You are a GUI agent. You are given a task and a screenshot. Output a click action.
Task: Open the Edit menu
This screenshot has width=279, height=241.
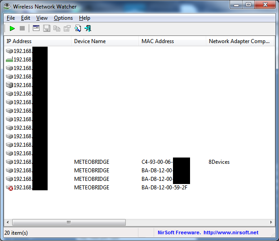point(26,18)
